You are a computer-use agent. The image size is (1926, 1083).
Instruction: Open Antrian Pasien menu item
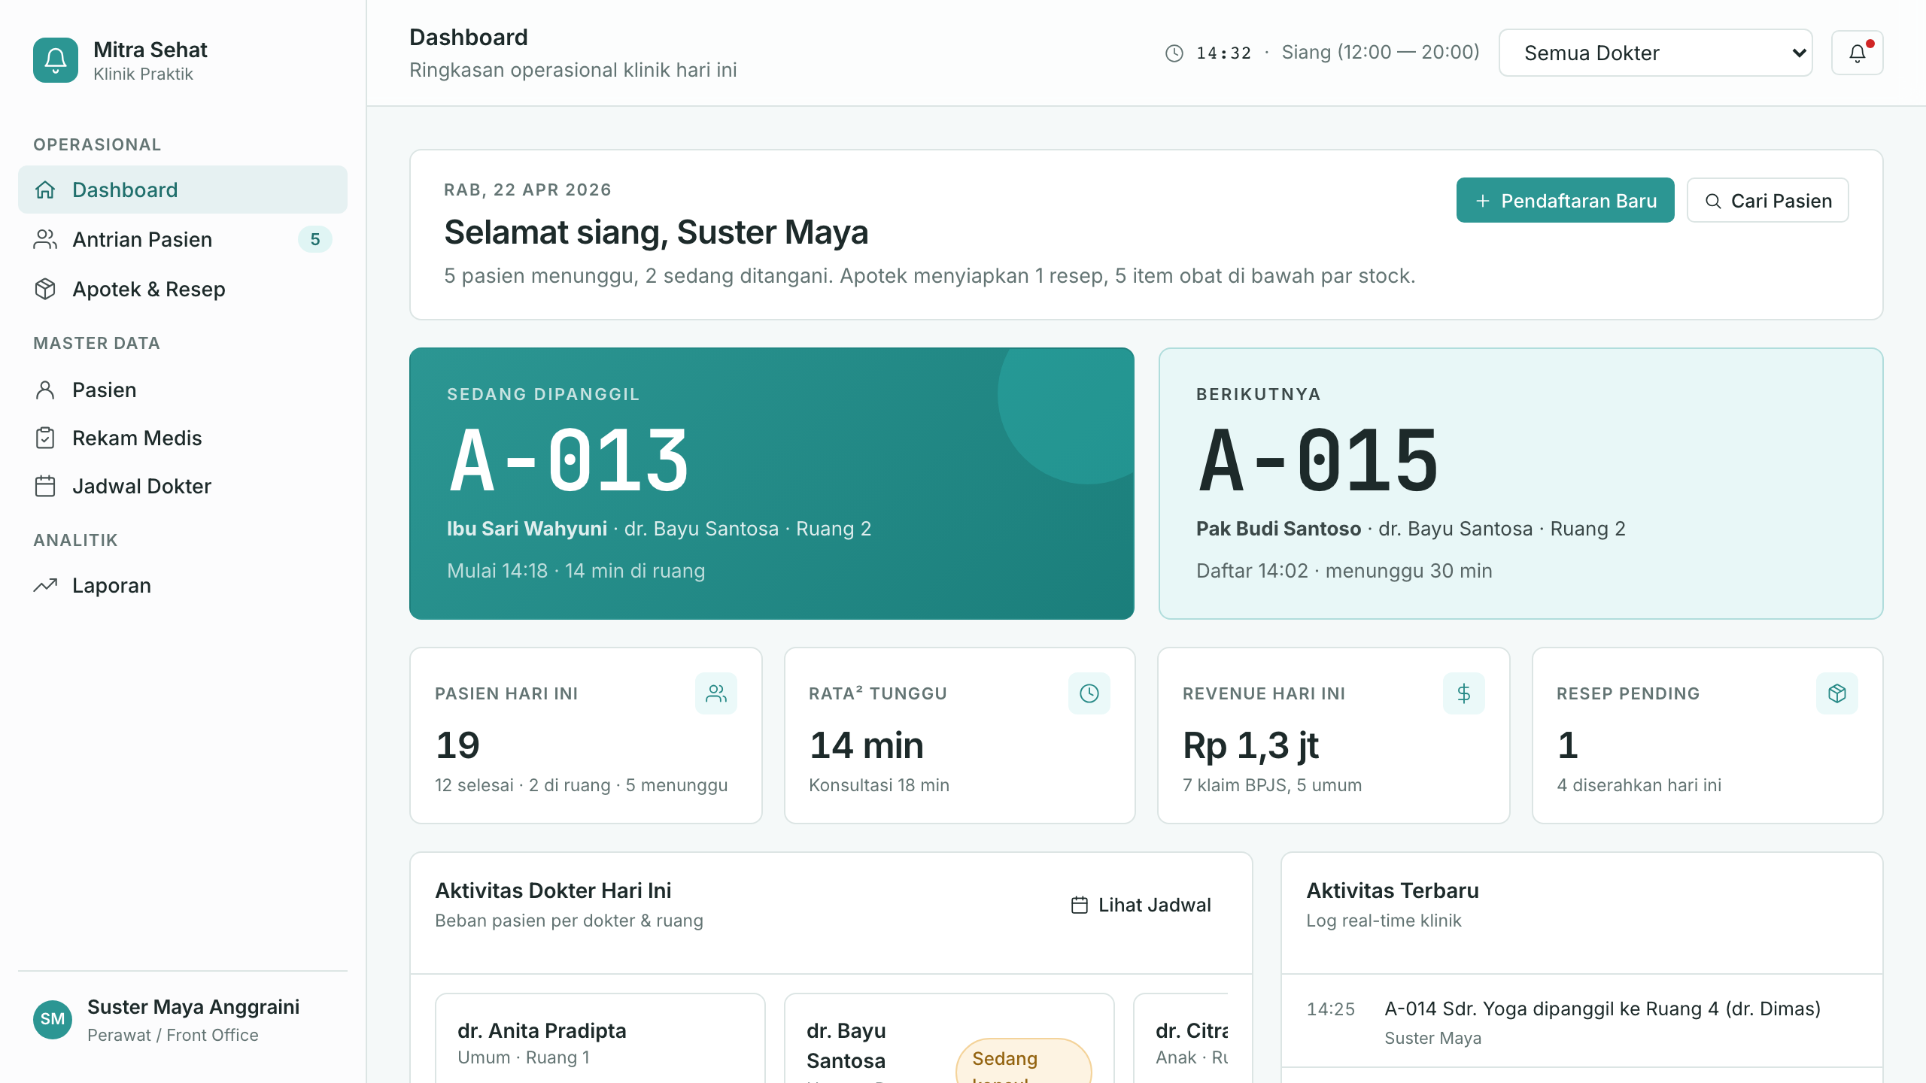(x=183, y=239)
